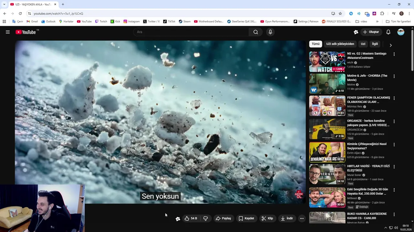Viewport: 414px width, 232px height.
Task: Select the Uzi filter chip
Action: [363, 44]
